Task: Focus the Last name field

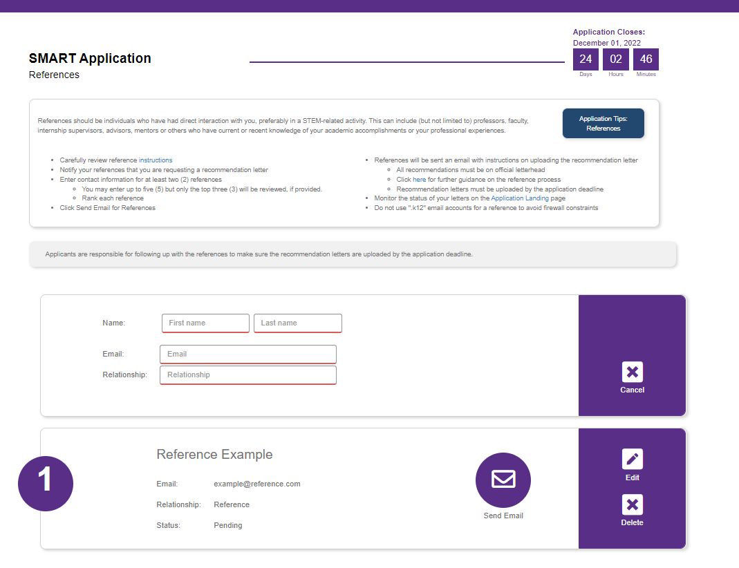Action: point(298,323)
